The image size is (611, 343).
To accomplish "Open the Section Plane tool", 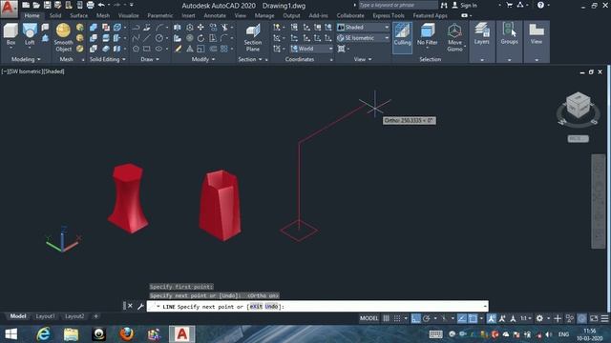I will [x=252, y=37].
